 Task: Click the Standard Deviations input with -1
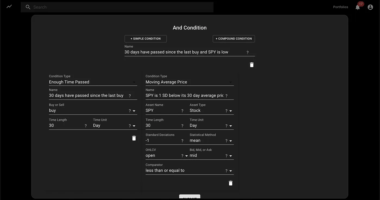[162, 141]
